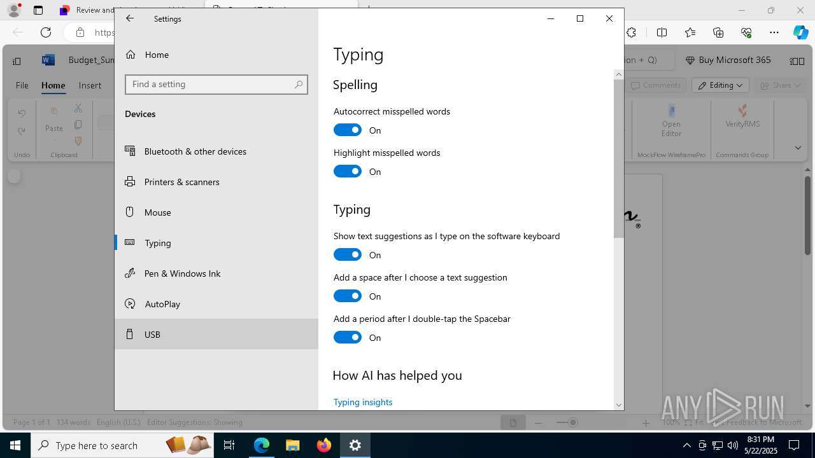Click Format Painter icon in Word
Screen dimensions: 815x458
coord(78,141)
